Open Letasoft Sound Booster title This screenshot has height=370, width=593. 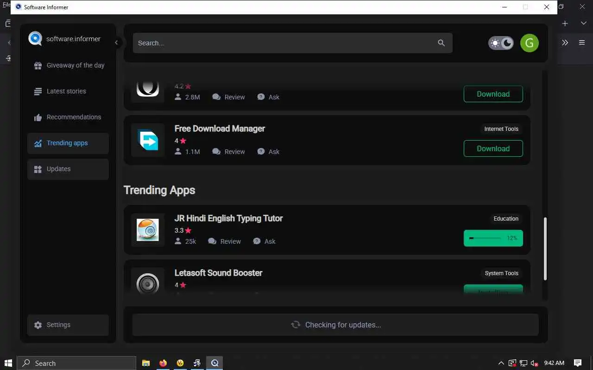pos(218,273)
